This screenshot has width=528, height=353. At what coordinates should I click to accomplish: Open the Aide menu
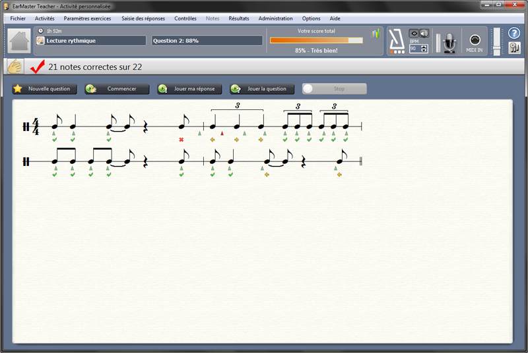[335, 18]
